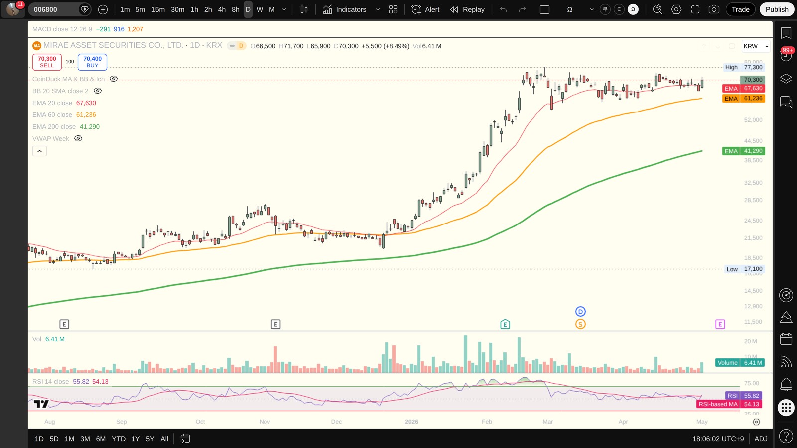This screenshot has width=797, height=448.
Task: Select the 1m timeframe
Action: (125, 9)
